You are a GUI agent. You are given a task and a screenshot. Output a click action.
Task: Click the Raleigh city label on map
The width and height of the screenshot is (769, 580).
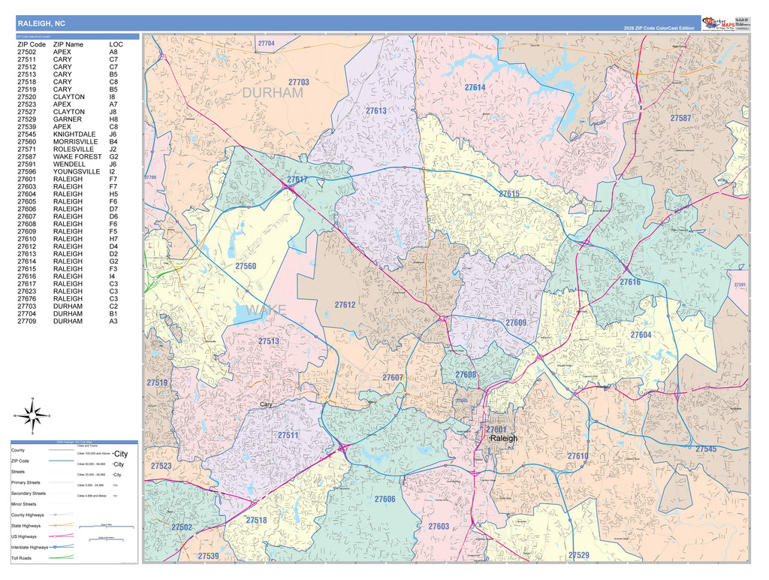(x=503, y=438)
